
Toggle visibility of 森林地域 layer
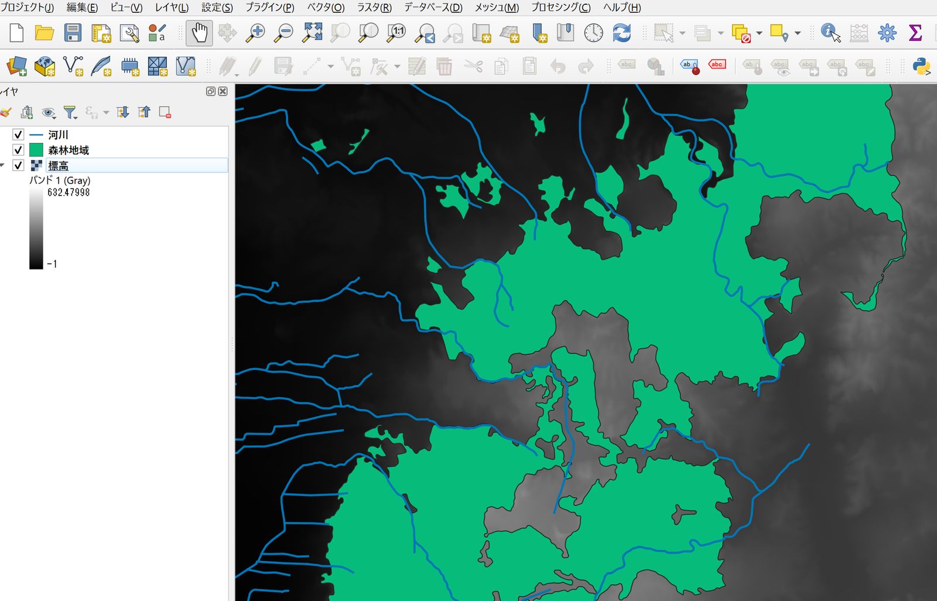(18, 150)
